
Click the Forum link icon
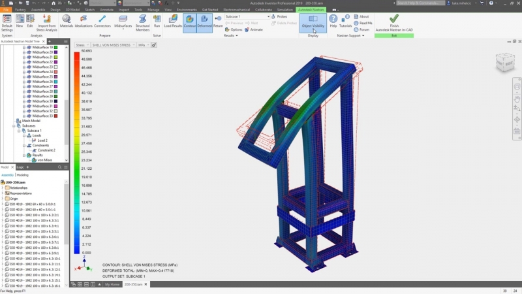pos(356,29)
